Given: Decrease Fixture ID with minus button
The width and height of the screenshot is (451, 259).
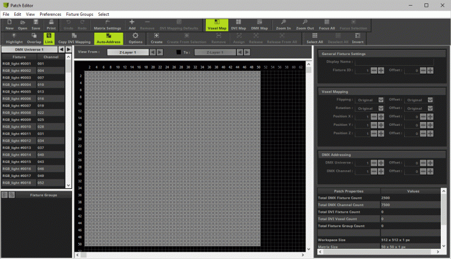Looking at the screenshot, I should click(x=374, y=70).
